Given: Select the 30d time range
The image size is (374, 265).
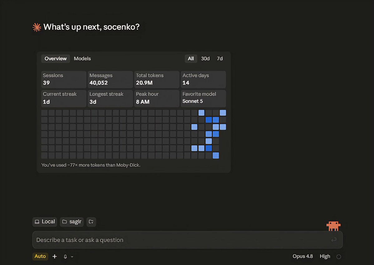Looking at the screenshot, I should [x=205, y=59].
